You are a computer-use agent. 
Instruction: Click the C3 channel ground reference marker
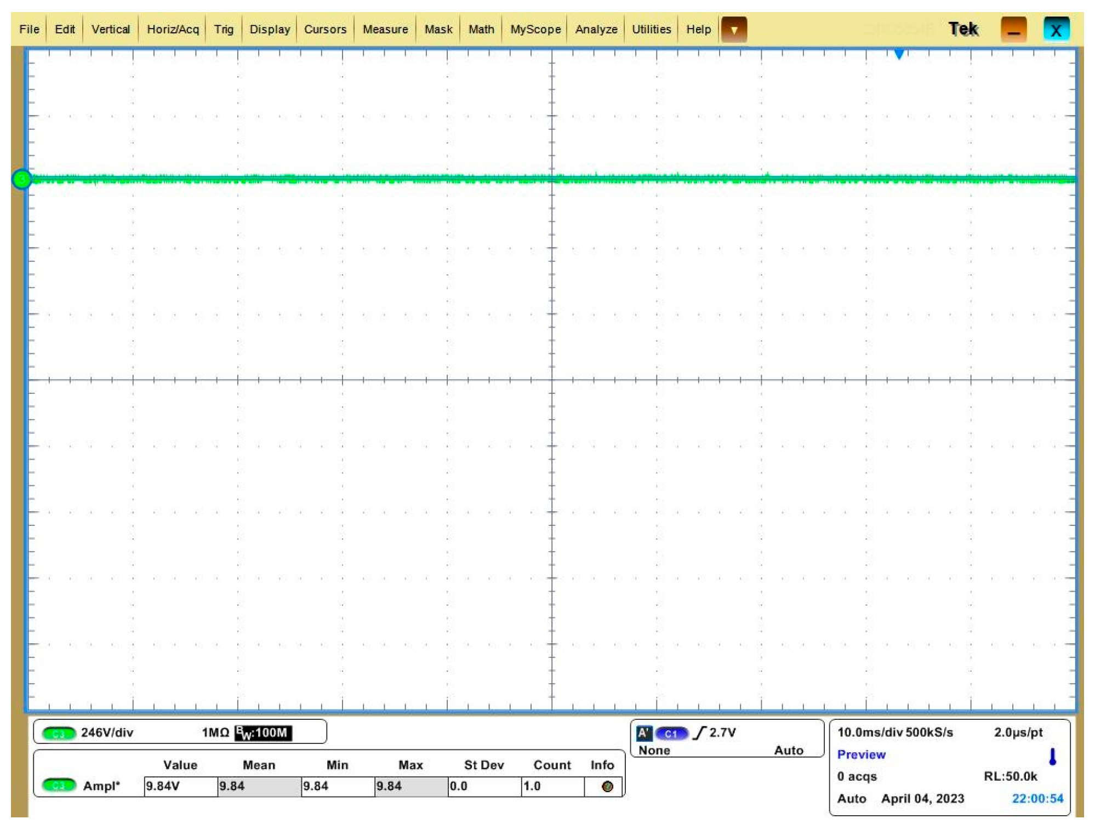[x=21, y=179]
